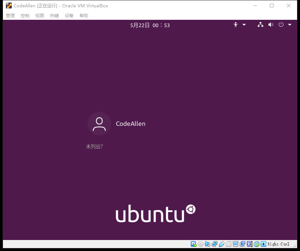Click the power icon in top bar
The width and height of the screenshot is (300, 251).
[281, 25]
